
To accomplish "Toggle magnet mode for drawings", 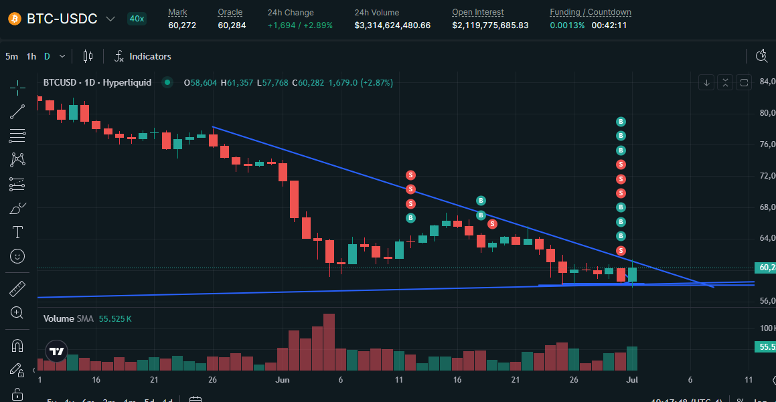I will tap(17, 346).
